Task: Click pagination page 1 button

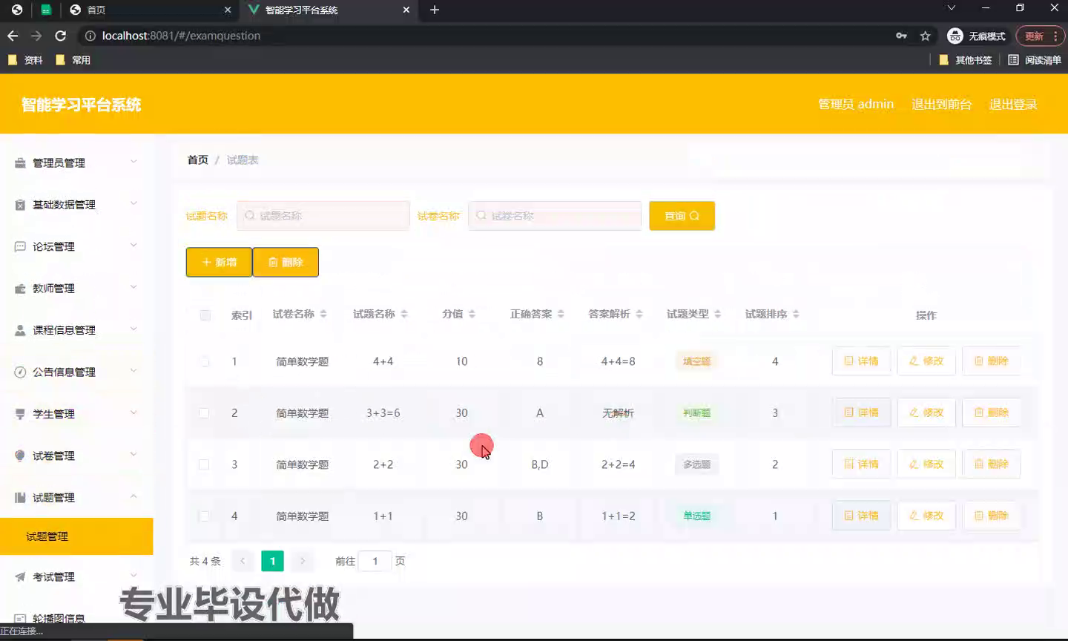Action: click(272, 561)
